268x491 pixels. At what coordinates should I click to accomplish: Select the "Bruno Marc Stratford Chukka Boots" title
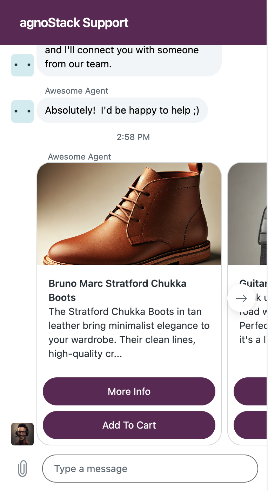point(118,290)
